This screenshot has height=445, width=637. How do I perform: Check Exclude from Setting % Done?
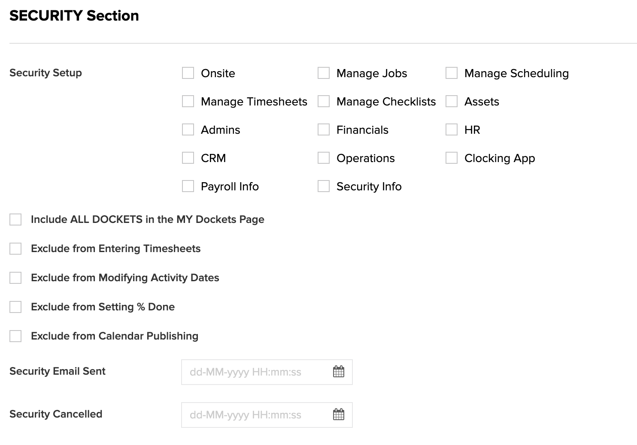point(15,307)
